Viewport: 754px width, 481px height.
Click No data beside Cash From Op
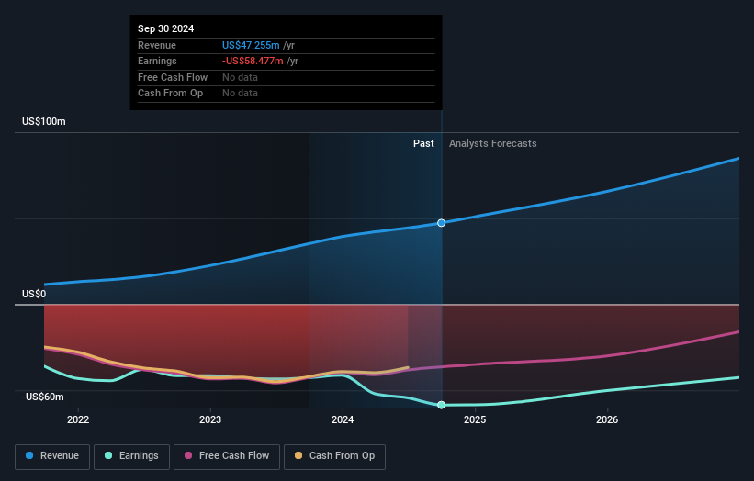pos(240,94)
